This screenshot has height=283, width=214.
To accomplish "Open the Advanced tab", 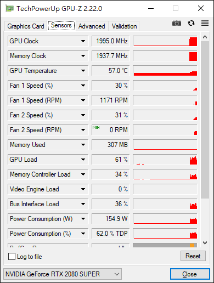I will pyautogui.click(x=92, y=26).
